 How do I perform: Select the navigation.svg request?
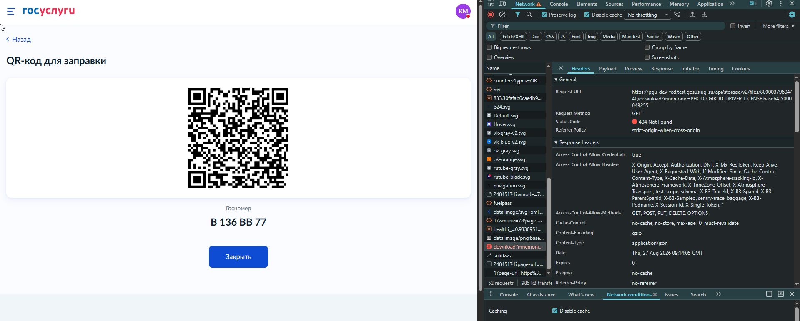pos(515,186)
